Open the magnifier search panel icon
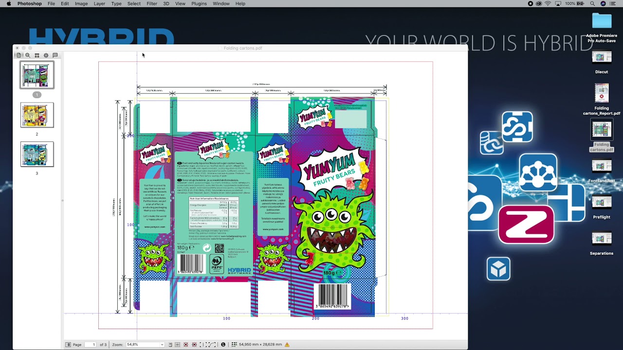This screenshot has height=350, width=623. [x=28, y=55]
